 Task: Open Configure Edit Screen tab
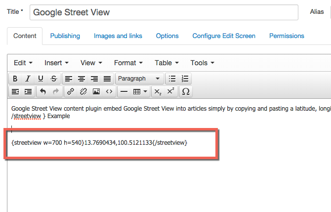pos(224,36)
